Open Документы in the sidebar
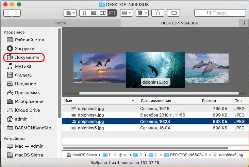Viewport: 249px width, 167px height. click(x=27, y=58)
